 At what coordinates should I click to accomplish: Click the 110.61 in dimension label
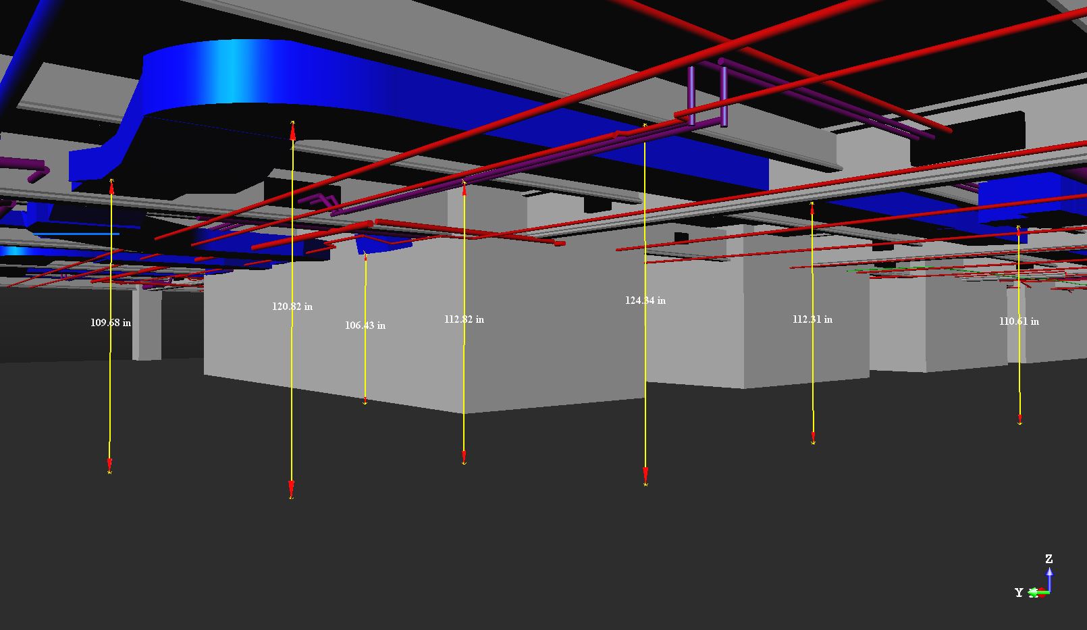(1019, 321)
